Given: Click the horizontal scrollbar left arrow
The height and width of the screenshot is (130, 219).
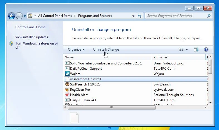Looking at the screenshot, I should [65, 107].
